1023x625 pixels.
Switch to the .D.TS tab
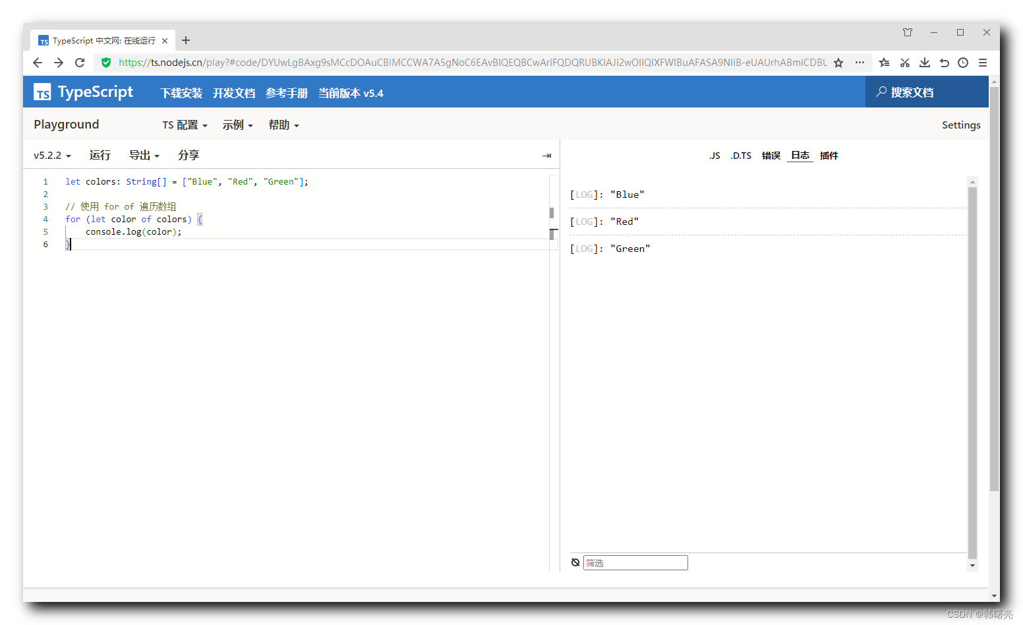[741, 156]
